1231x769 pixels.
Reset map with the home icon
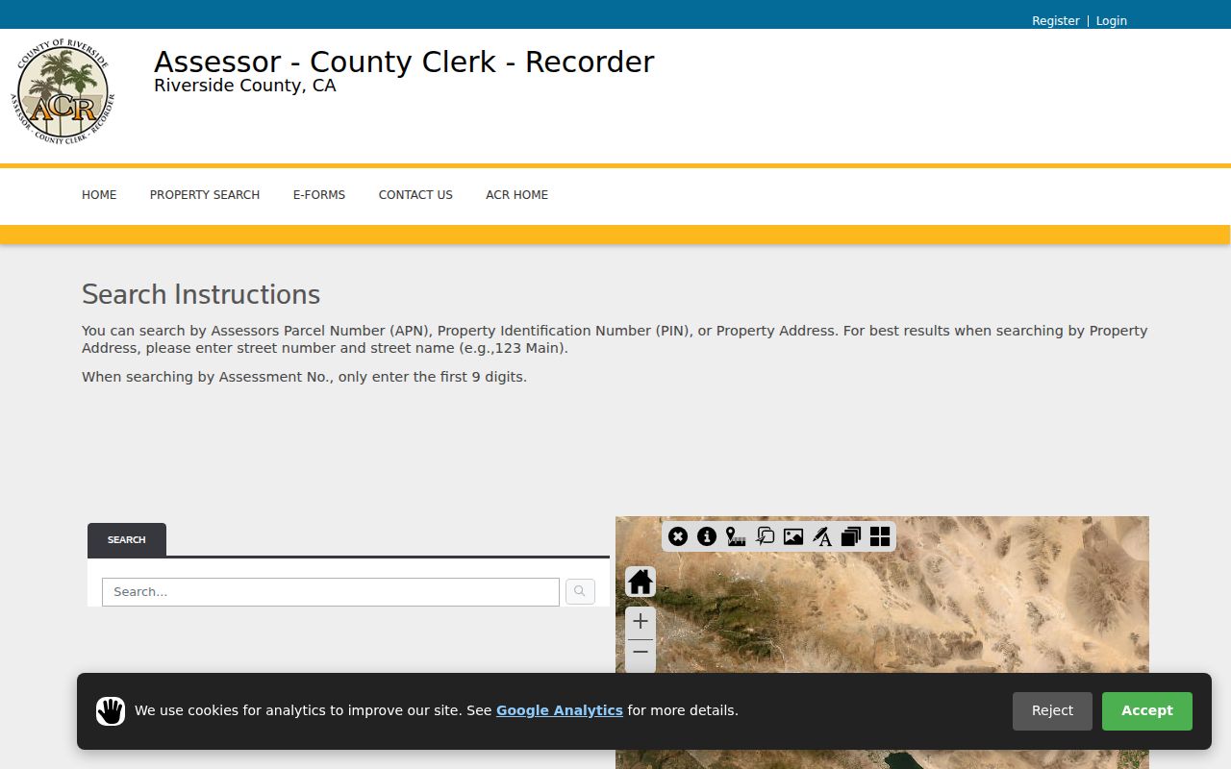(641, 582)
